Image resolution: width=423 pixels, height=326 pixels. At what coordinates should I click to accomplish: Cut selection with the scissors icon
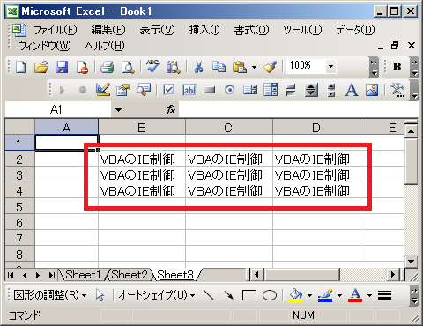pos(199,67)
